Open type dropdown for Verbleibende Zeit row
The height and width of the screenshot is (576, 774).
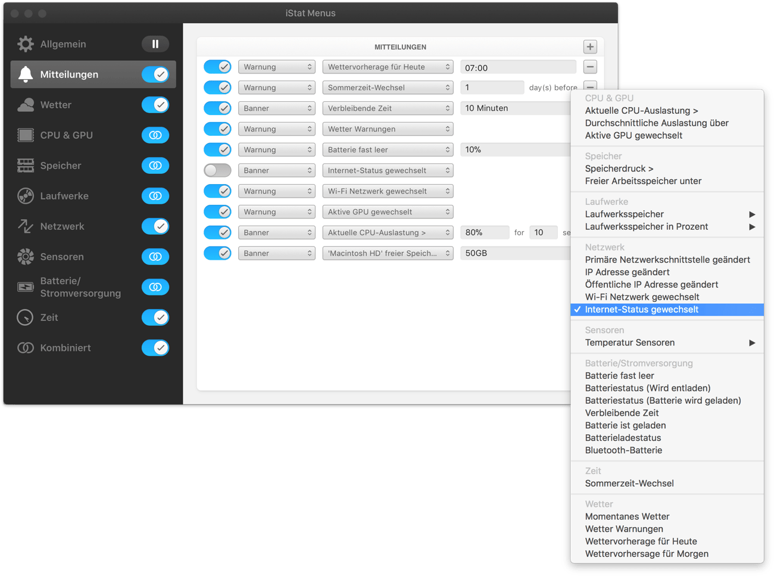click(x=276, y=108)
